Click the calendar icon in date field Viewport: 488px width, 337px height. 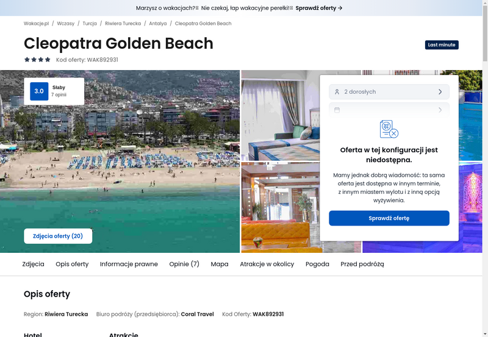[x=337, y=110]
